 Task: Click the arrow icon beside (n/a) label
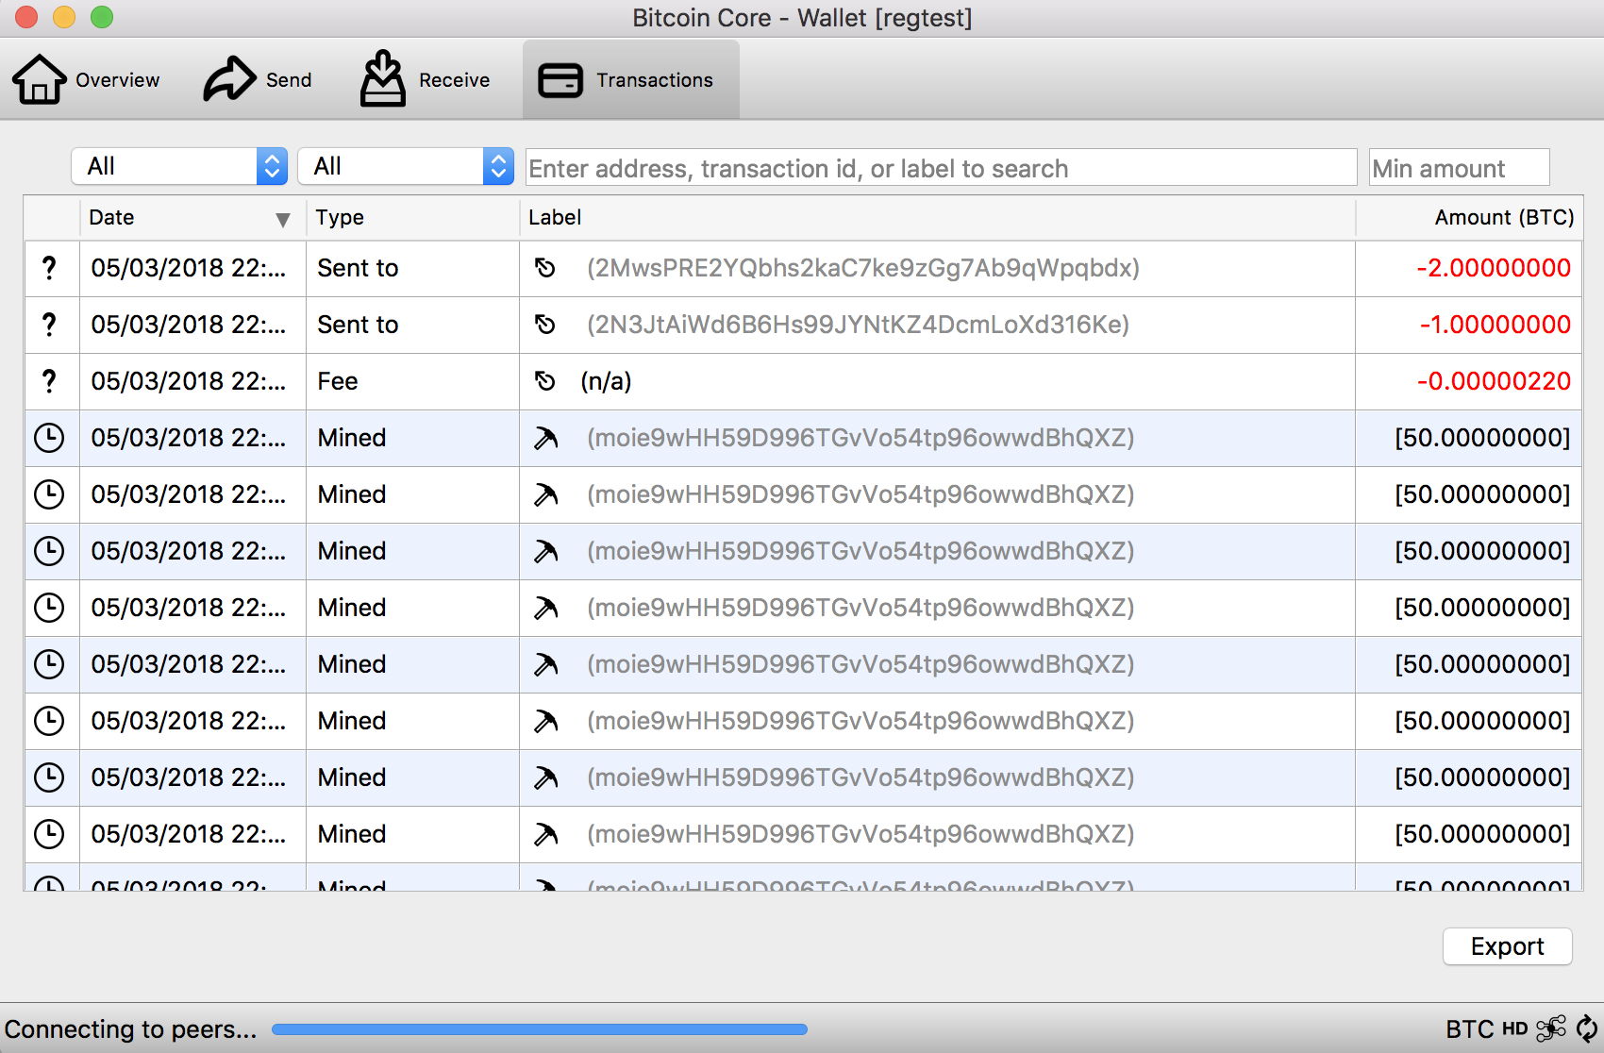[545, 381]
